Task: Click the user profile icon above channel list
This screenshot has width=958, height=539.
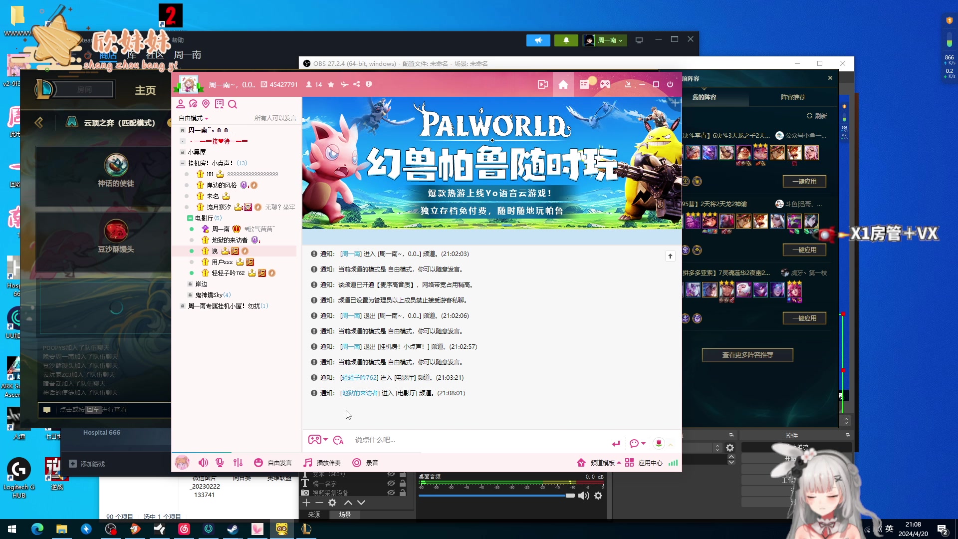Action: click(x=181, y=104)
